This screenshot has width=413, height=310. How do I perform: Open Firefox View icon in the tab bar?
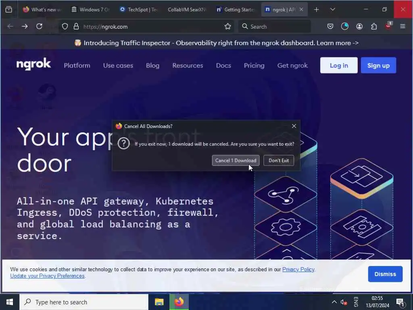(x=9, y=10)
